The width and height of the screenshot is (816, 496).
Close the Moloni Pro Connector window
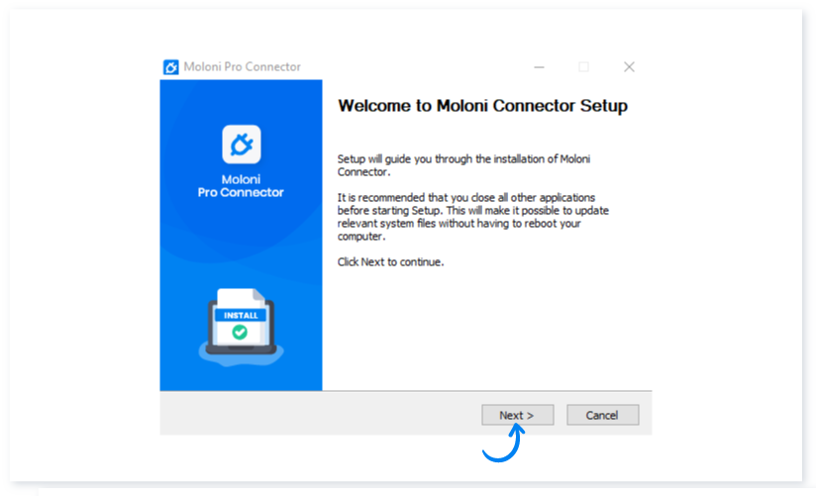tap(629, 66)
